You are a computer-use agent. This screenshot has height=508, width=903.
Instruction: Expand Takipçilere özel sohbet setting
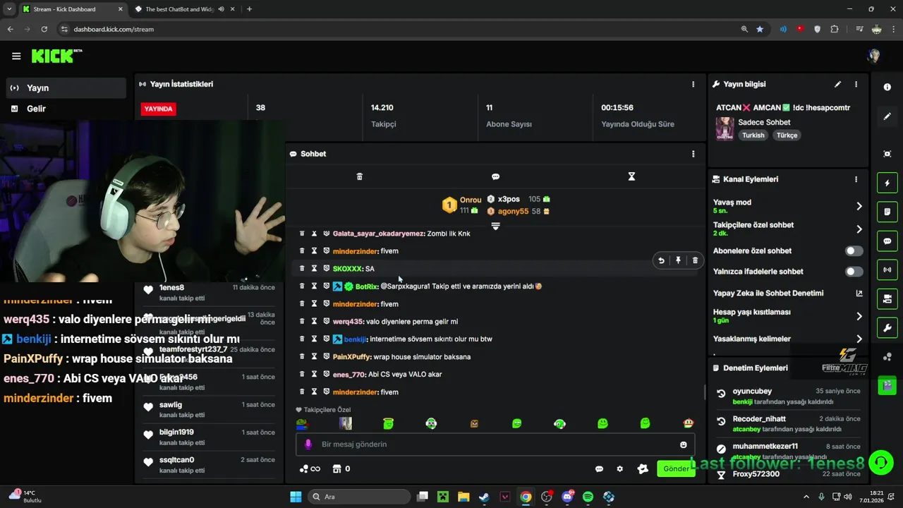pyautogui.click(x=859, y=229)
